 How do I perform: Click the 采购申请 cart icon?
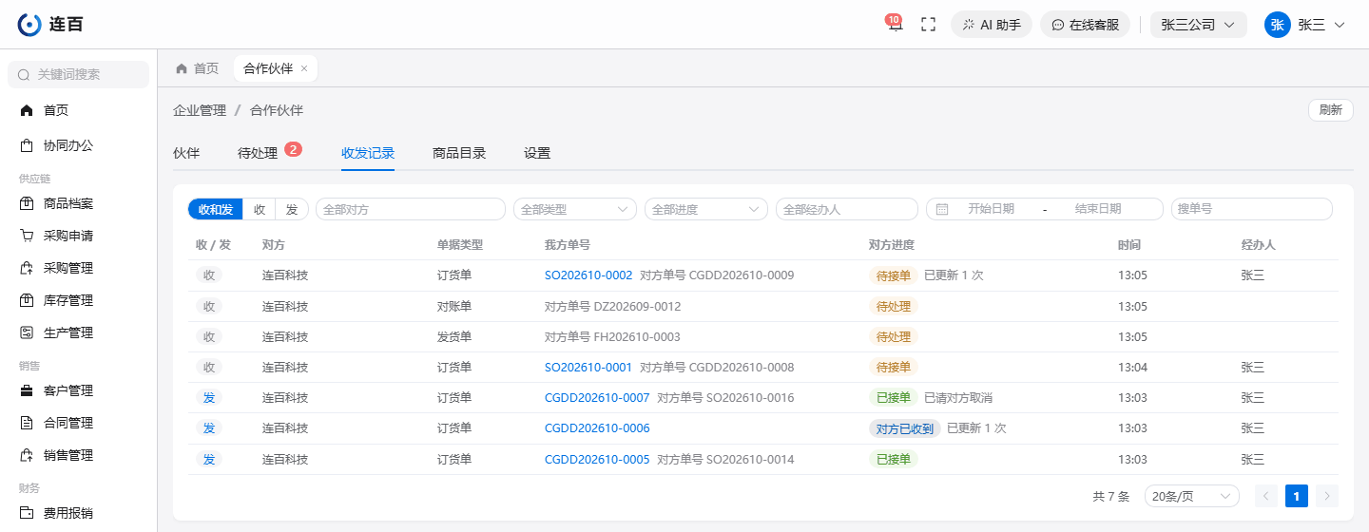click(27, 236)
